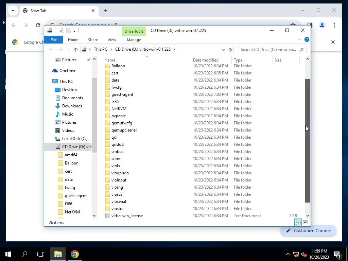348x261 pixels.
Task: Click File Explorer taskbar icon
Action: click(58, 254)
